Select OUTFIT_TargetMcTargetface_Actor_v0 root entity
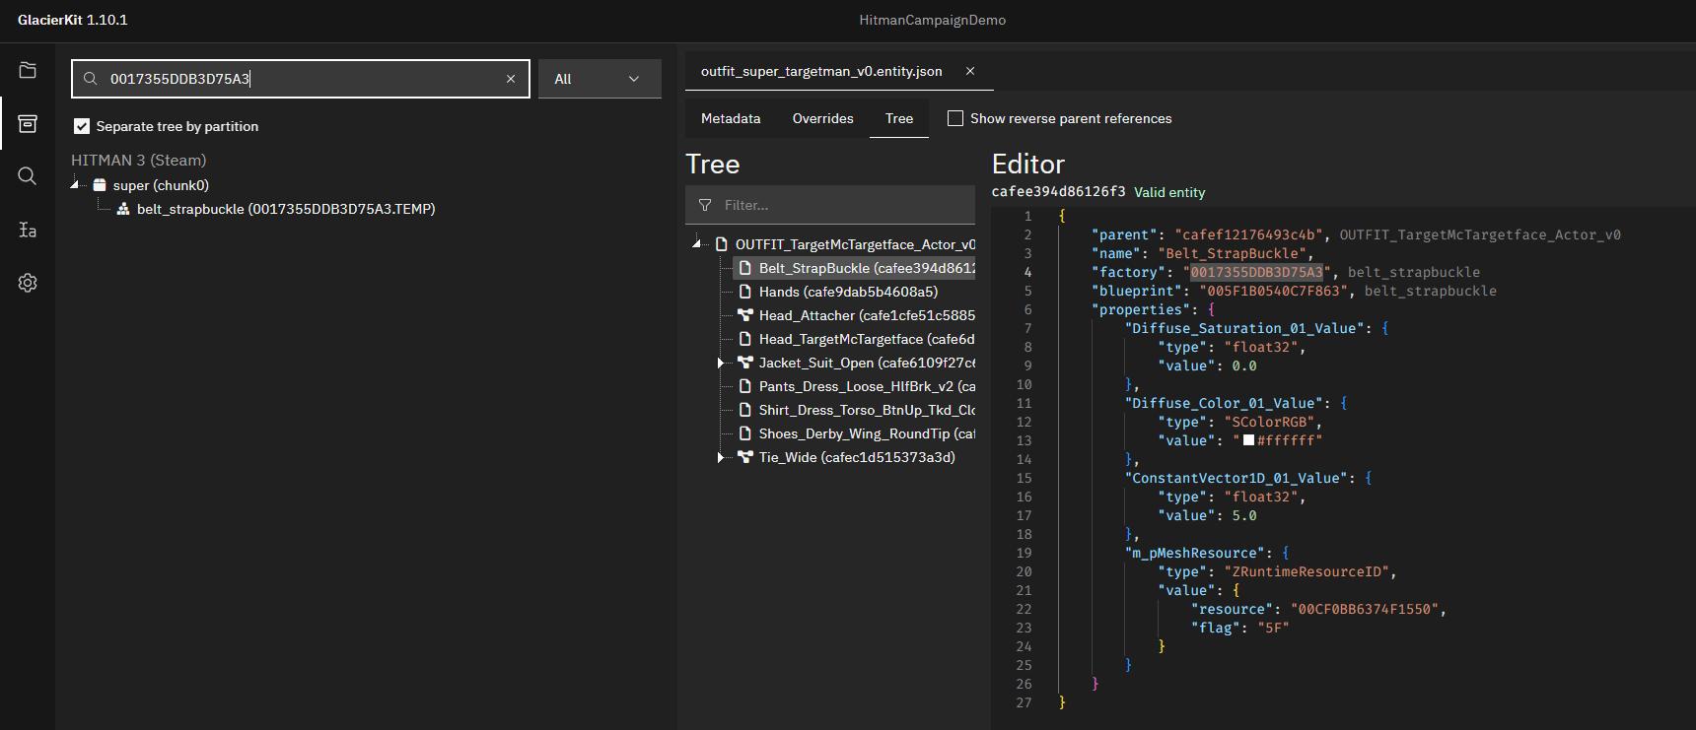1696x730 pixels. 854,244
